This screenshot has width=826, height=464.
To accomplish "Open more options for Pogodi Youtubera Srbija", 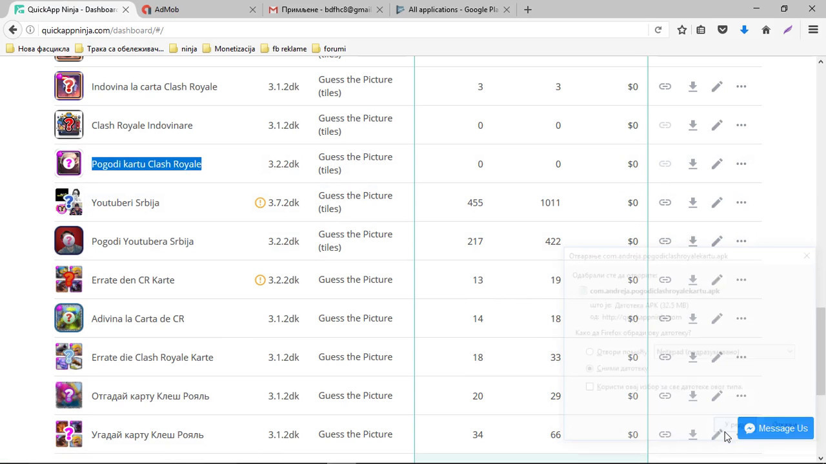I will 741,241.
